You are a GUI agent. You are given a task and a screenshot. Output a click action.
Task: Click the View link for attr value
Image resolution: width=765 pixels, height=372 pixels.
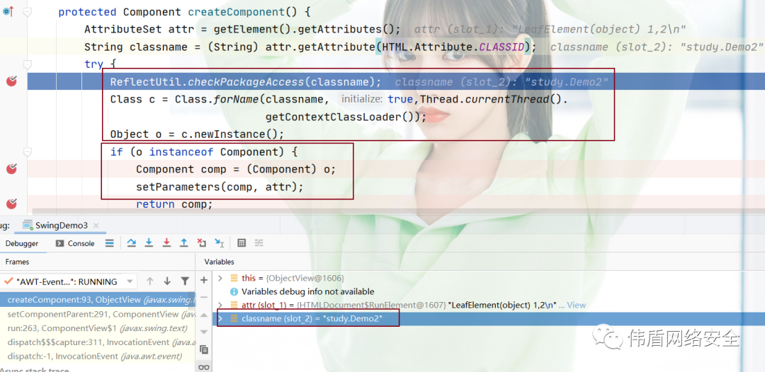pyautogui.click(x=576, y=306)
